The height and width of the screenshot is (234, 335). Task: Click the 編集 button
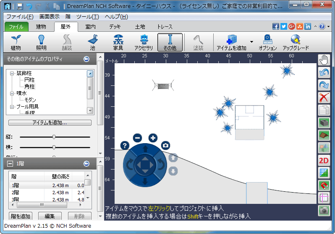[x=50, y=216]
